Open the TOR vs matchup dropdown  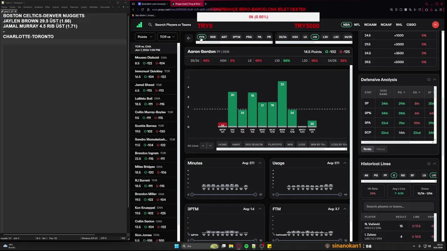[167, 37]
